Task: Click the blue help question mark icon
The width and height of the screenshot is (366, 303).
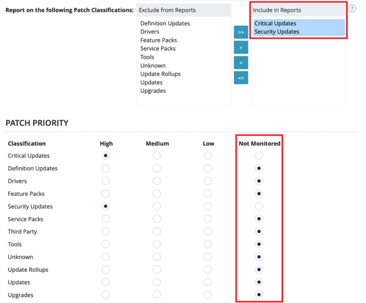Action: (x=352, y=8)
